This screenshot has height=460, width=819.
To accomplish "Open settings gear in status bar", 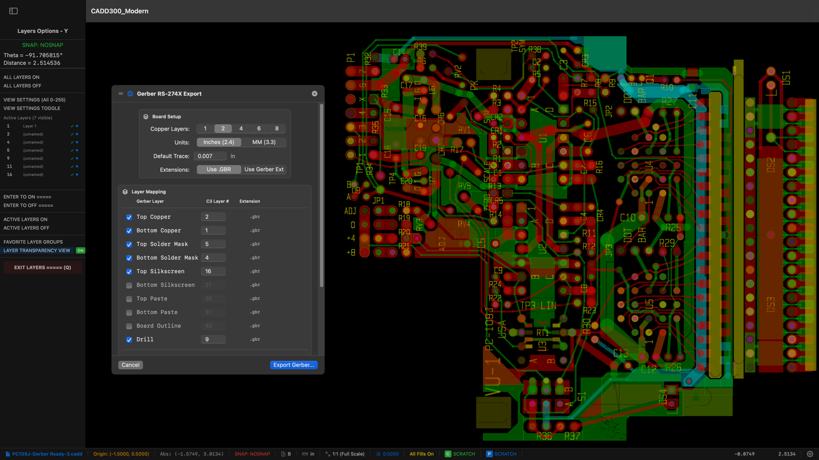I will coord(810,454).
